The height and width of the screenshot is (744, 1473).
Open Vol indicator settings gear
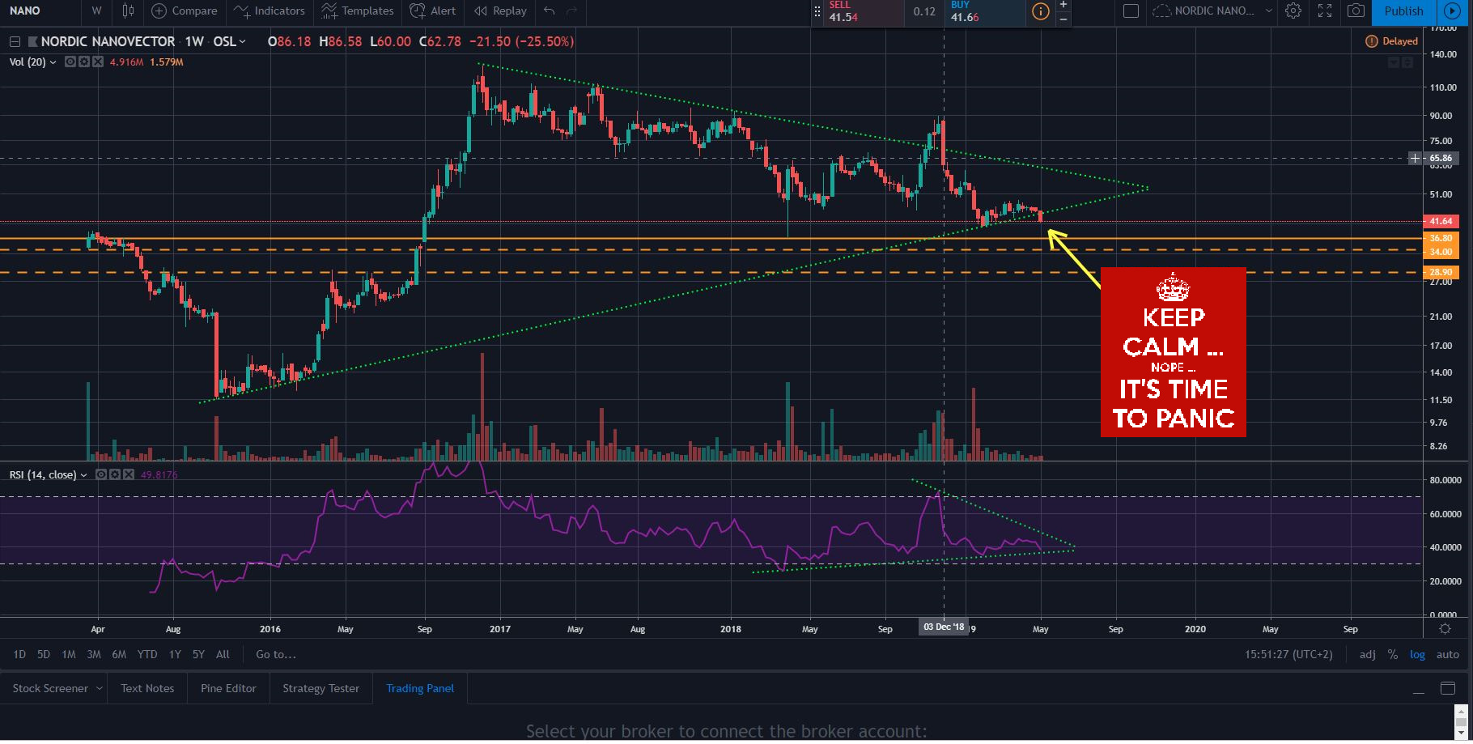pos(84,62)
